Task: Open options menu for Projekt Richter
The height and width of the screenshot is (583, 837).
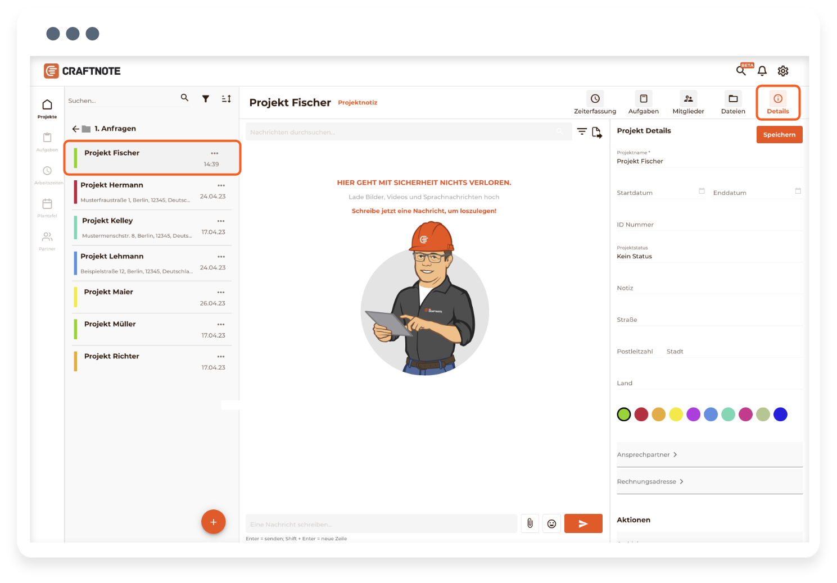Action: 221,357
